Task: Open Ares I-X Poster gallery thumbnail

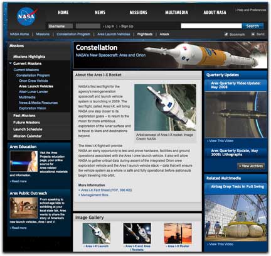Action: pos(178,233)
